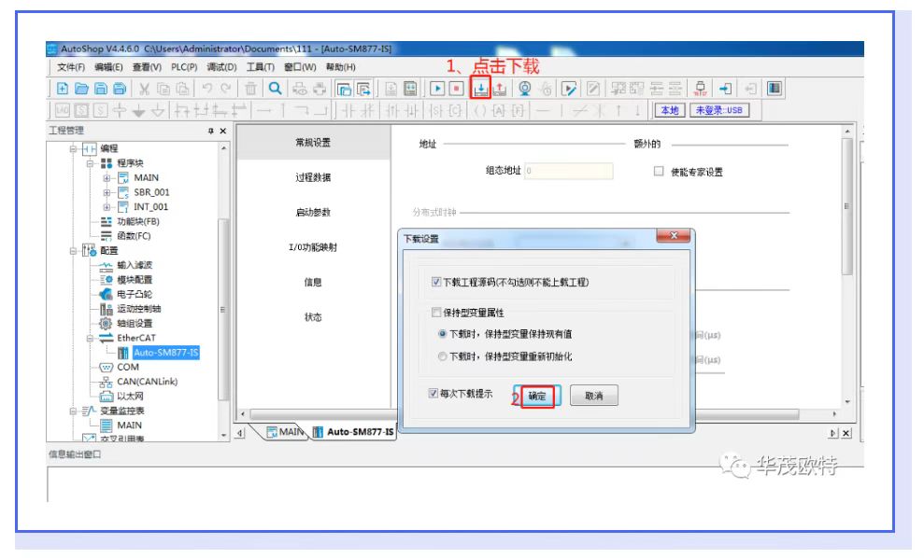Open the 调试(D) menu
924x558 pixels.
click(x=221, y=67)
